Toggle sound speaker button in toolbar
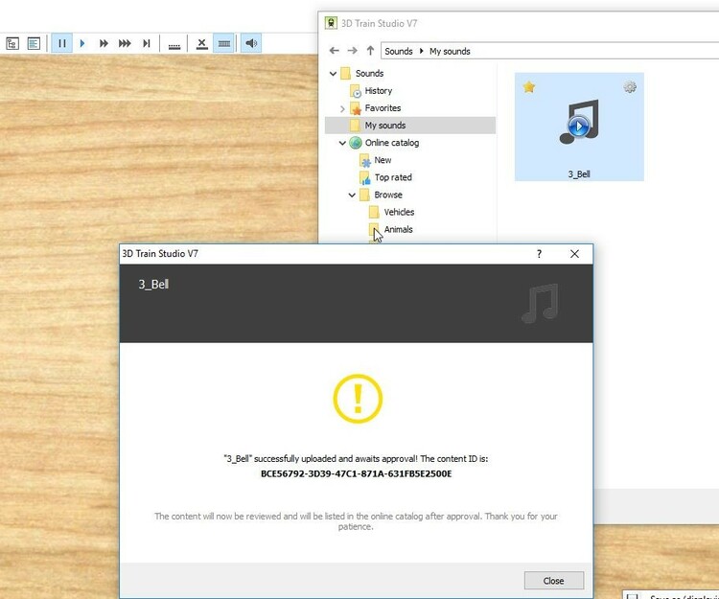 [251, 43]
